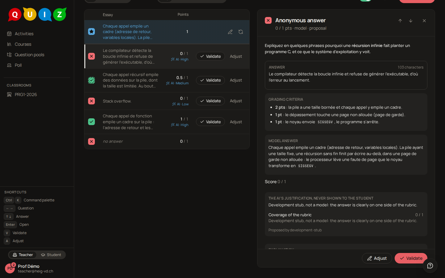Click the 'Essay' column header
Screen dimensions: 445x278
[x=108, y=15]
